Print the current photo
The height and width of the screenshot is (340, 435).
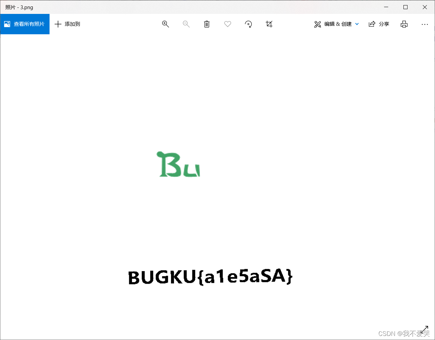(x=404, y=24)
